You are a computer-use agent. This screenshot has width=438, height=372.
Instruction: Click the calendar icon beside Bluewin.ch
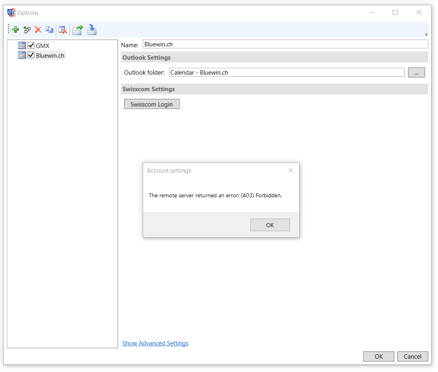click(21, 55)
